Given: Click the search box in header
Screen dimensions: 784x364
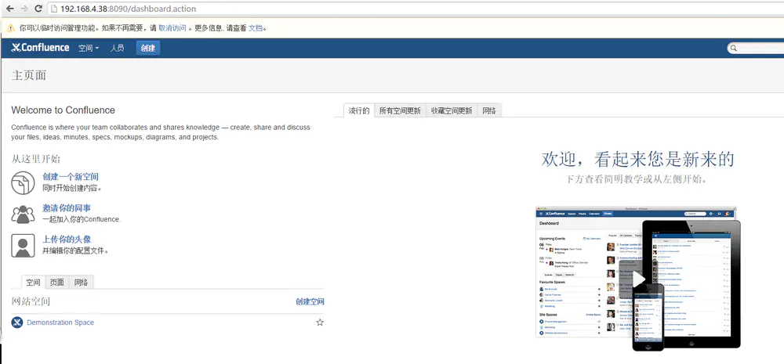Looking at the screenshot, I should coord(756,49).
